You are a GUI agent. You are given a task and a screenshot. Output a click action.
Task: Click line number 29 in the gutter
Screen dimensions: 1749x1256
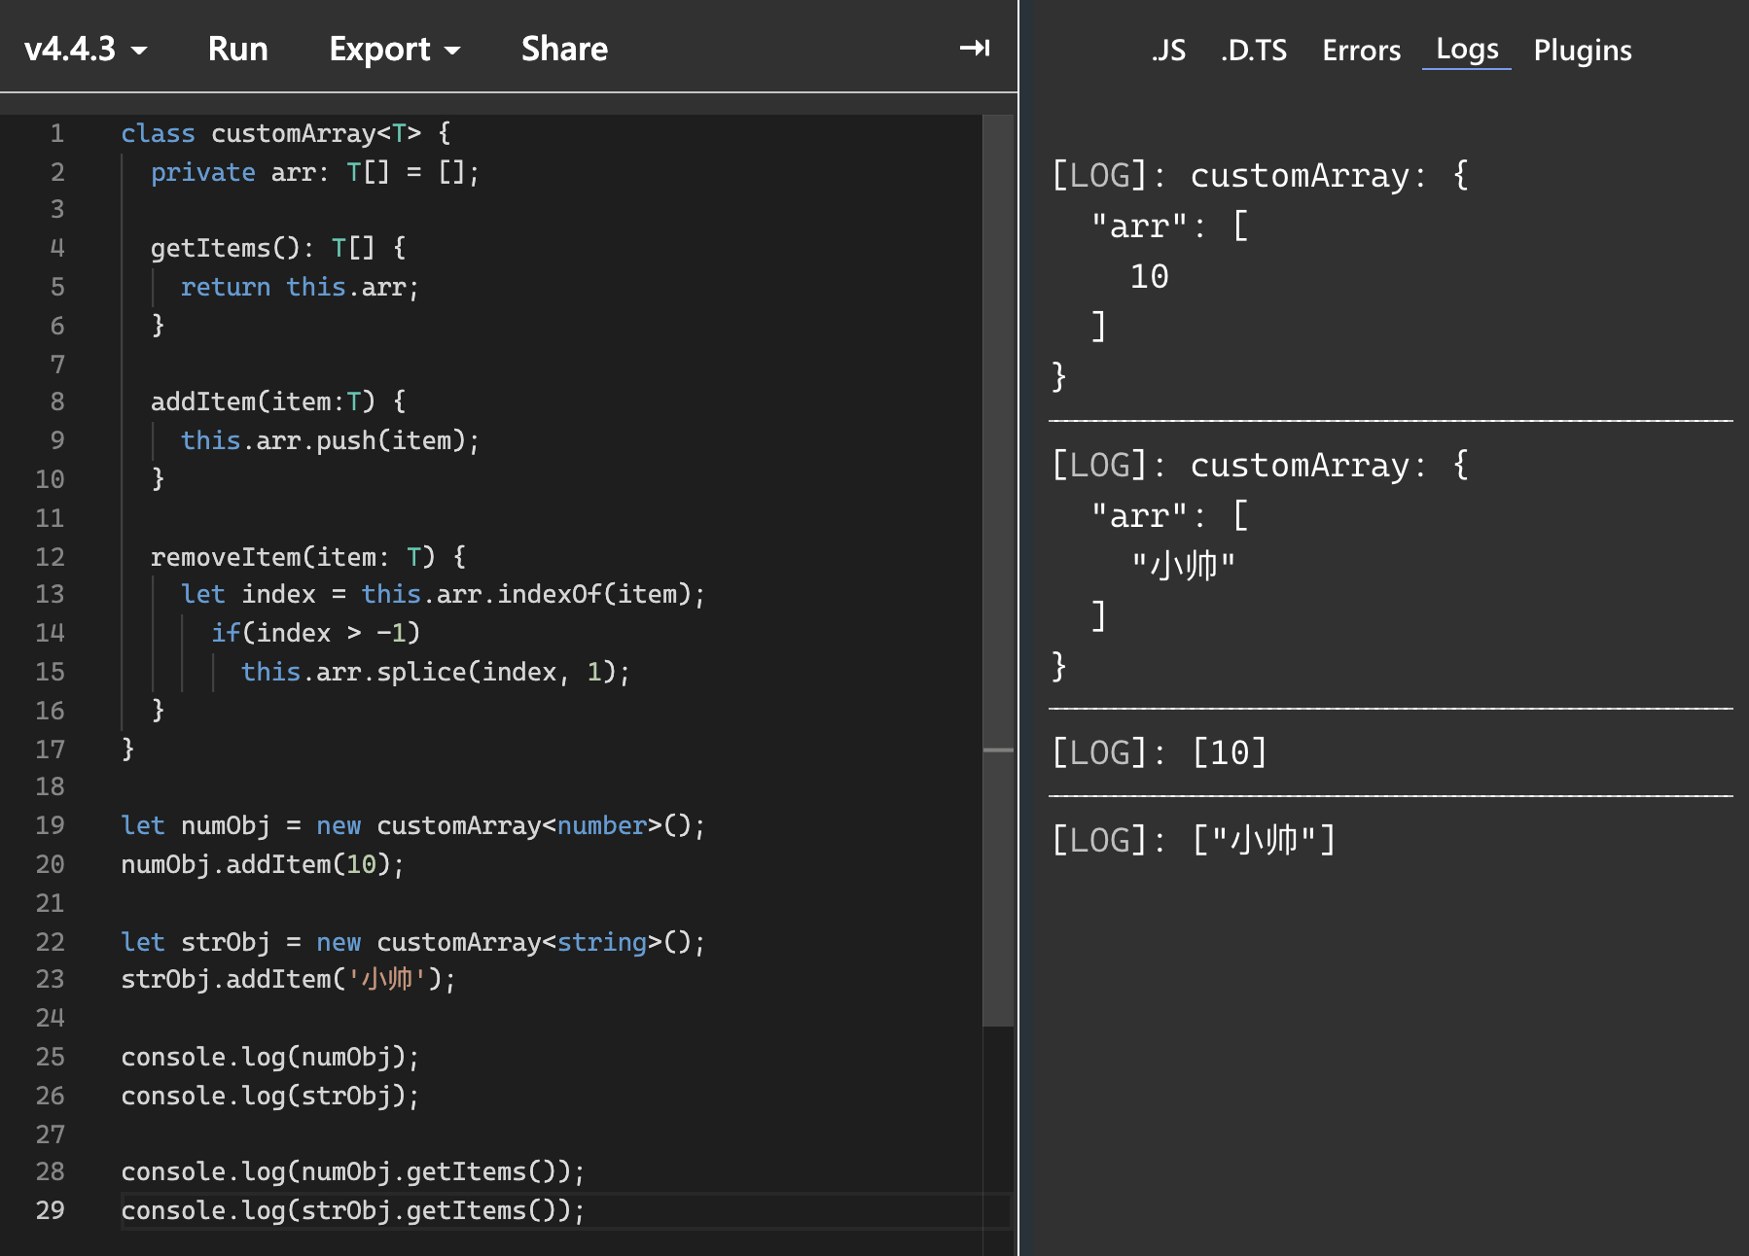pyautogui.click(x=51, y=1210)
